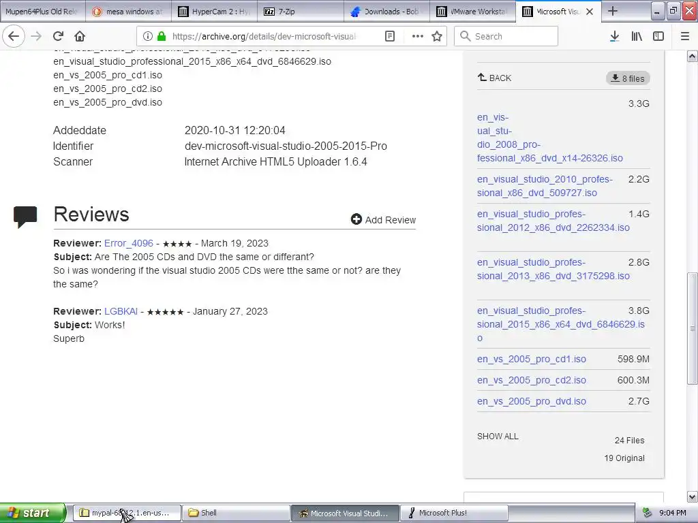Show site information icon in address bar

click(148, 36)
